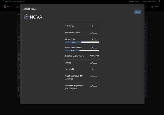Select the Swing award row
164x115 pixels.
coord(82,63)
